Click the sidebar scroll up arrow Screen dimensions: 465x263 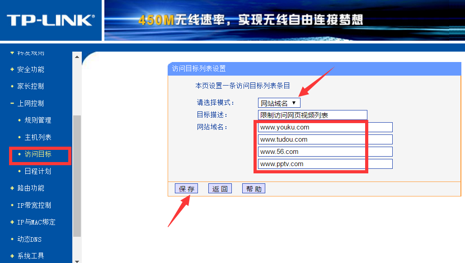pos(77,57)
